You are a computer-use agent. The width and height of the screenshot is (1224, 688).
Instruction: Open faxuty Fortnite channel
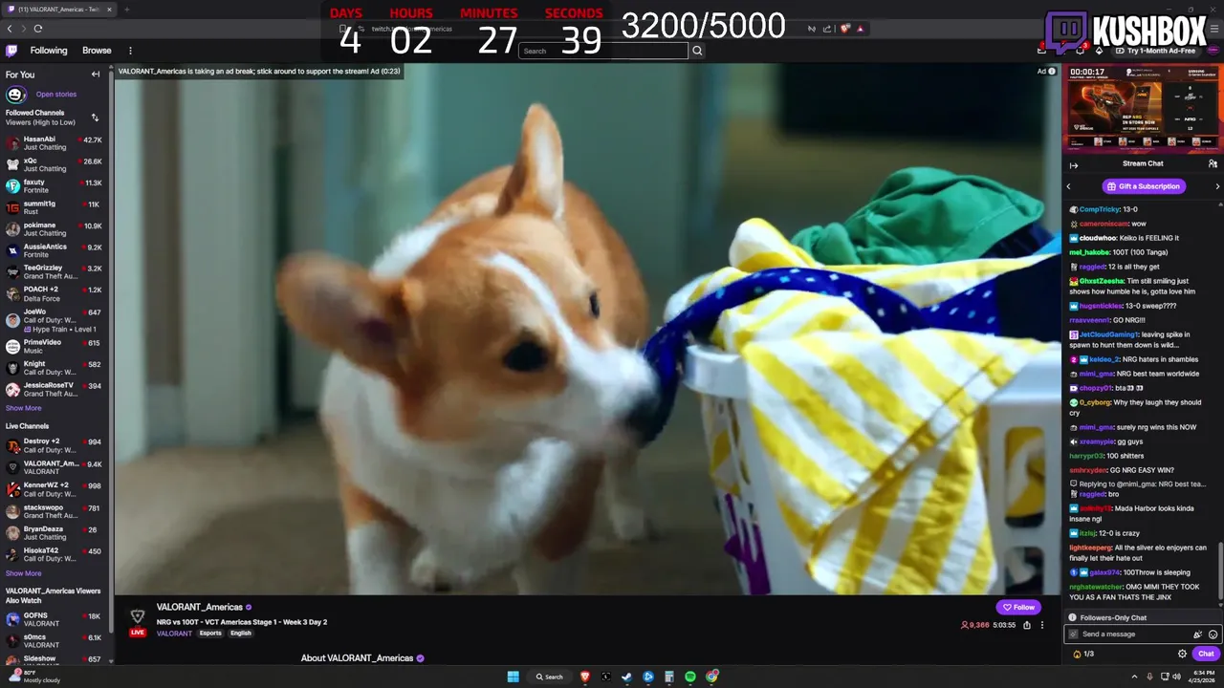[55, 186]
